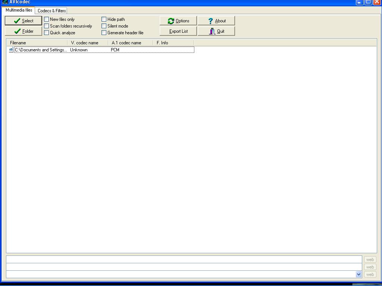Viewport: 382px width, 286px height.
Task: Switch to the Codecs & Filters tab
Action: pyautogui.click(x=51, y=11)
